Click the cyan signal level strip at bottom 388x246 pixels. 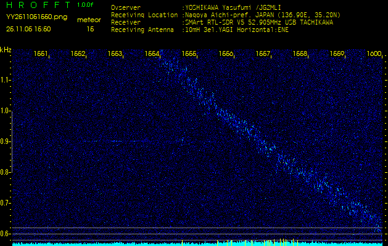tap(194, 244)
